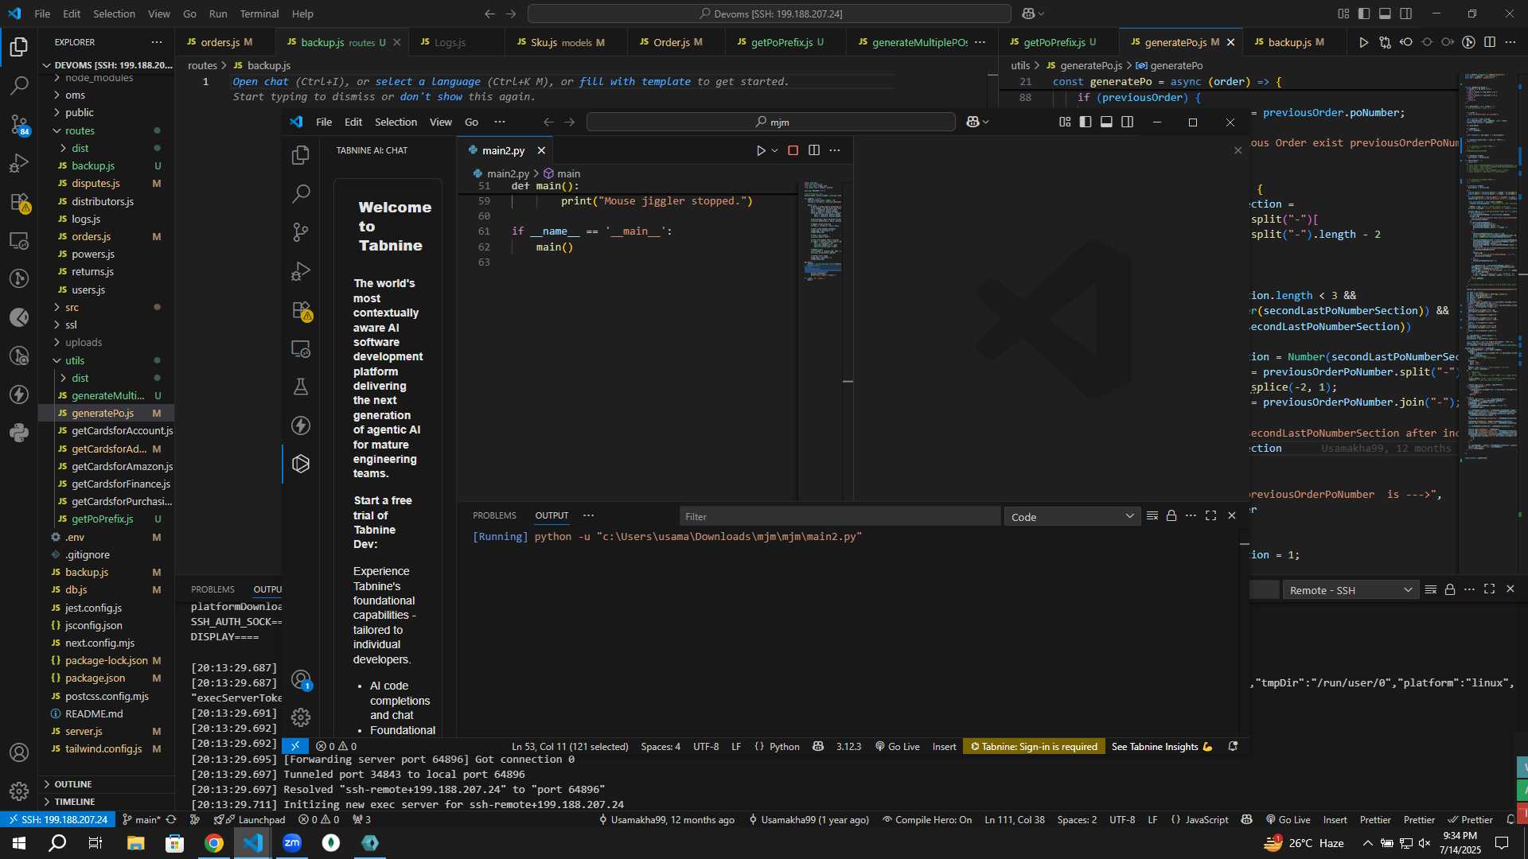
Task: Open changes for generatePo.js via compare icon
Action: tap(1385, 42)
